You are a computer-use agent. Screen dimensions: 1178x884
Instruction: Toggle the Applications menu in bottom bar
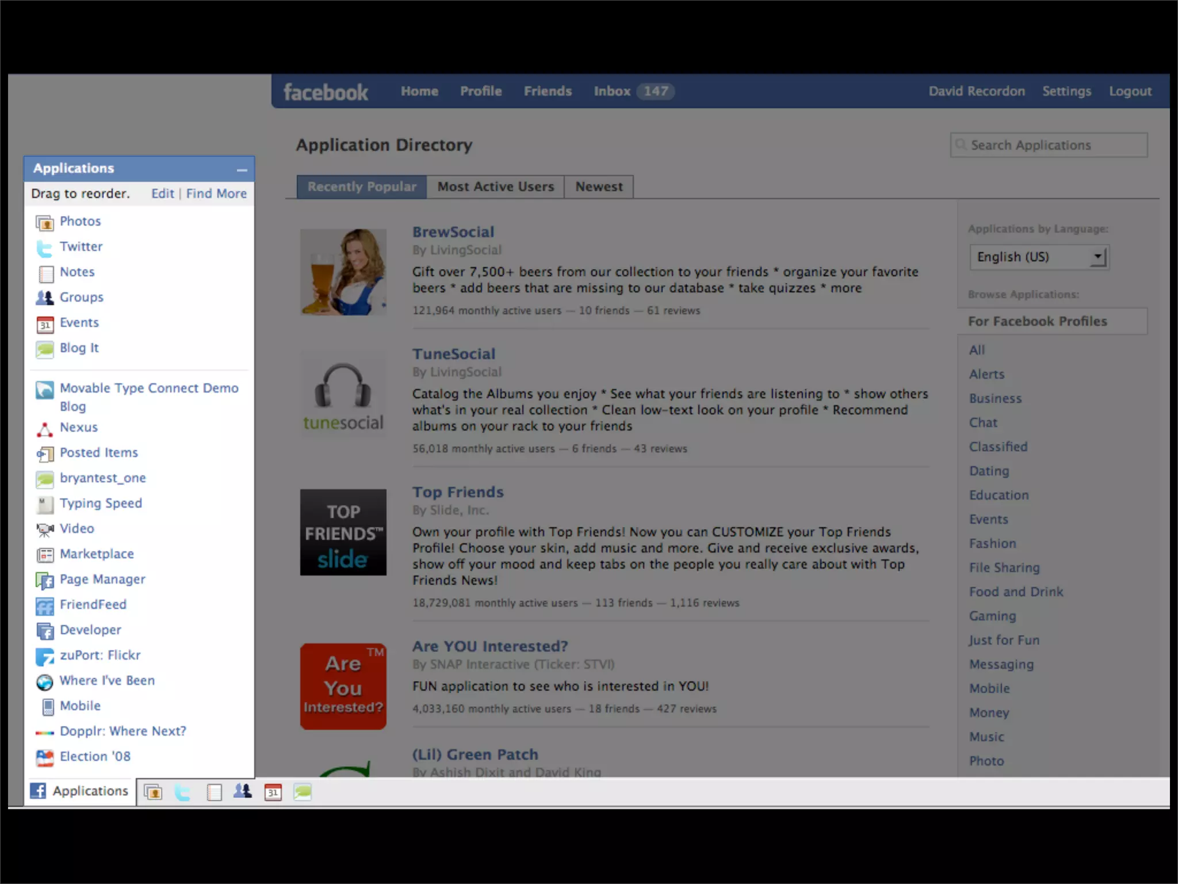click(x=79, y=791)
